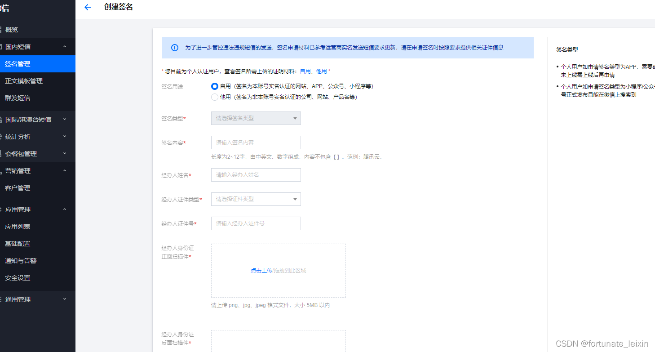Expand the 国际/港澳台短信 section
Screen dimensions: 655x352
(x=38, y=120)
